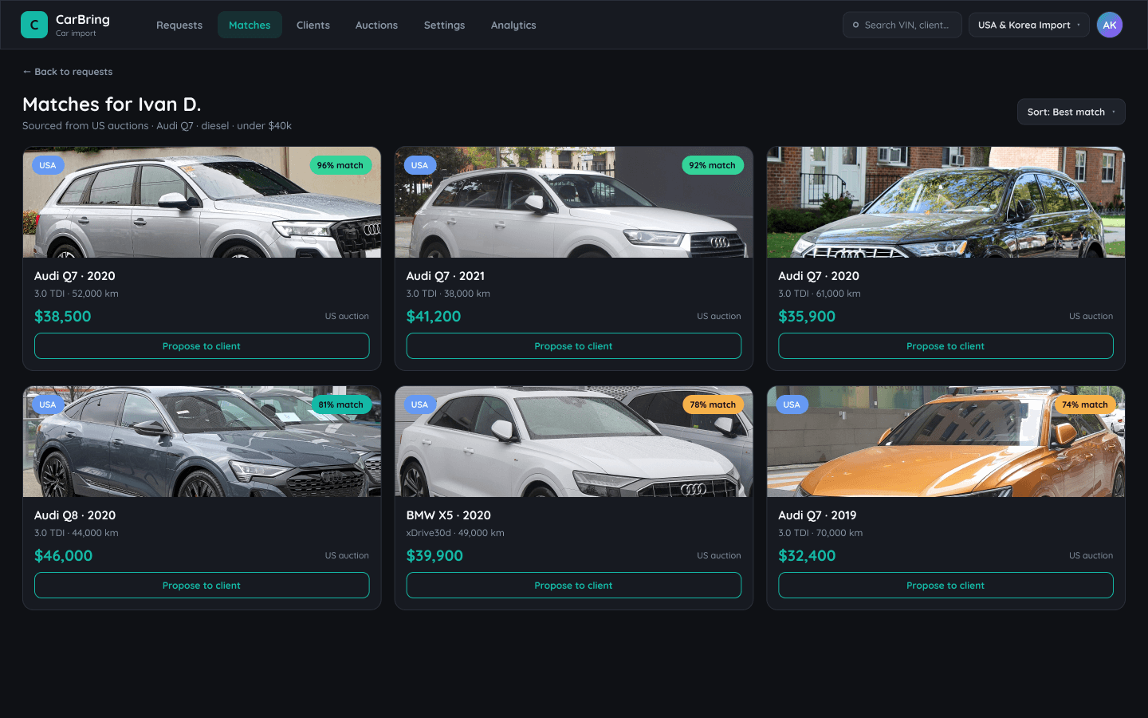Open the Settings tab
1148x718 pixels.
[x=444, y=25]
